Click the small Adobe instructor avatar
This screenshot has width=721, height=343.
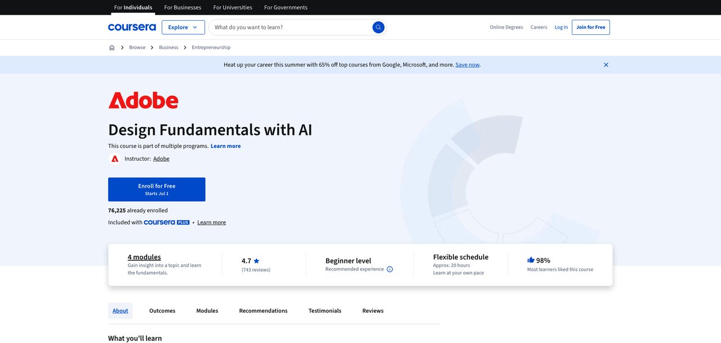click(114, 159)
